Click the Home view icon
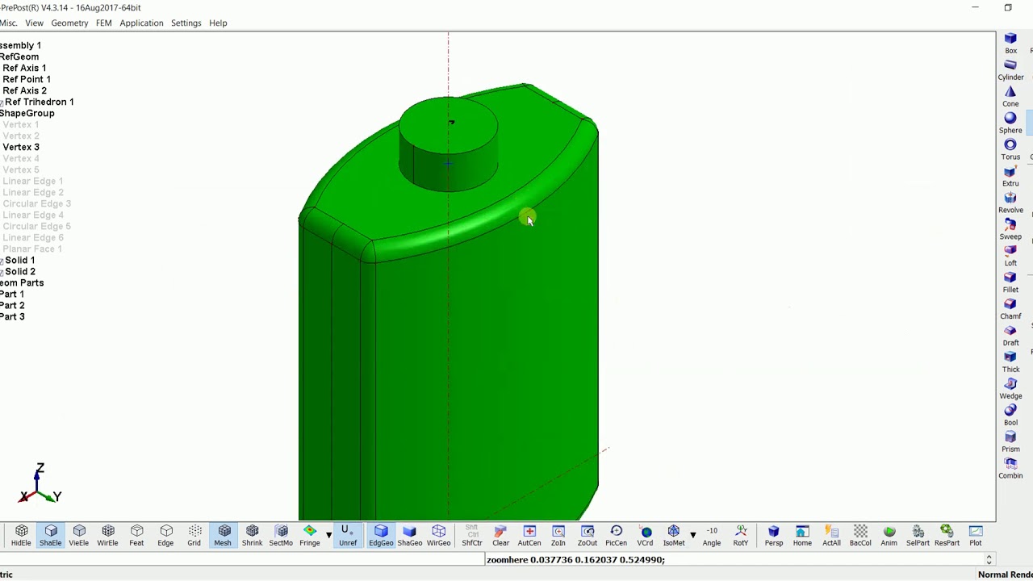The image size is (1033, 581). point(802,536)
